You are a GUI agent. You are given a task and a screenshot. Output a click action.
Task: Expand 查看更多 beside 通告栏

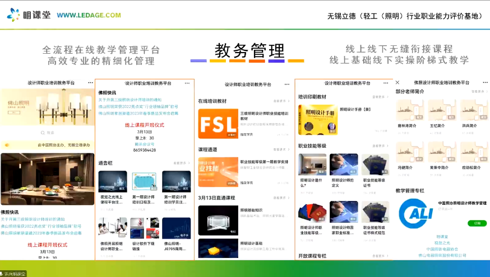click(x=182, y=163)
